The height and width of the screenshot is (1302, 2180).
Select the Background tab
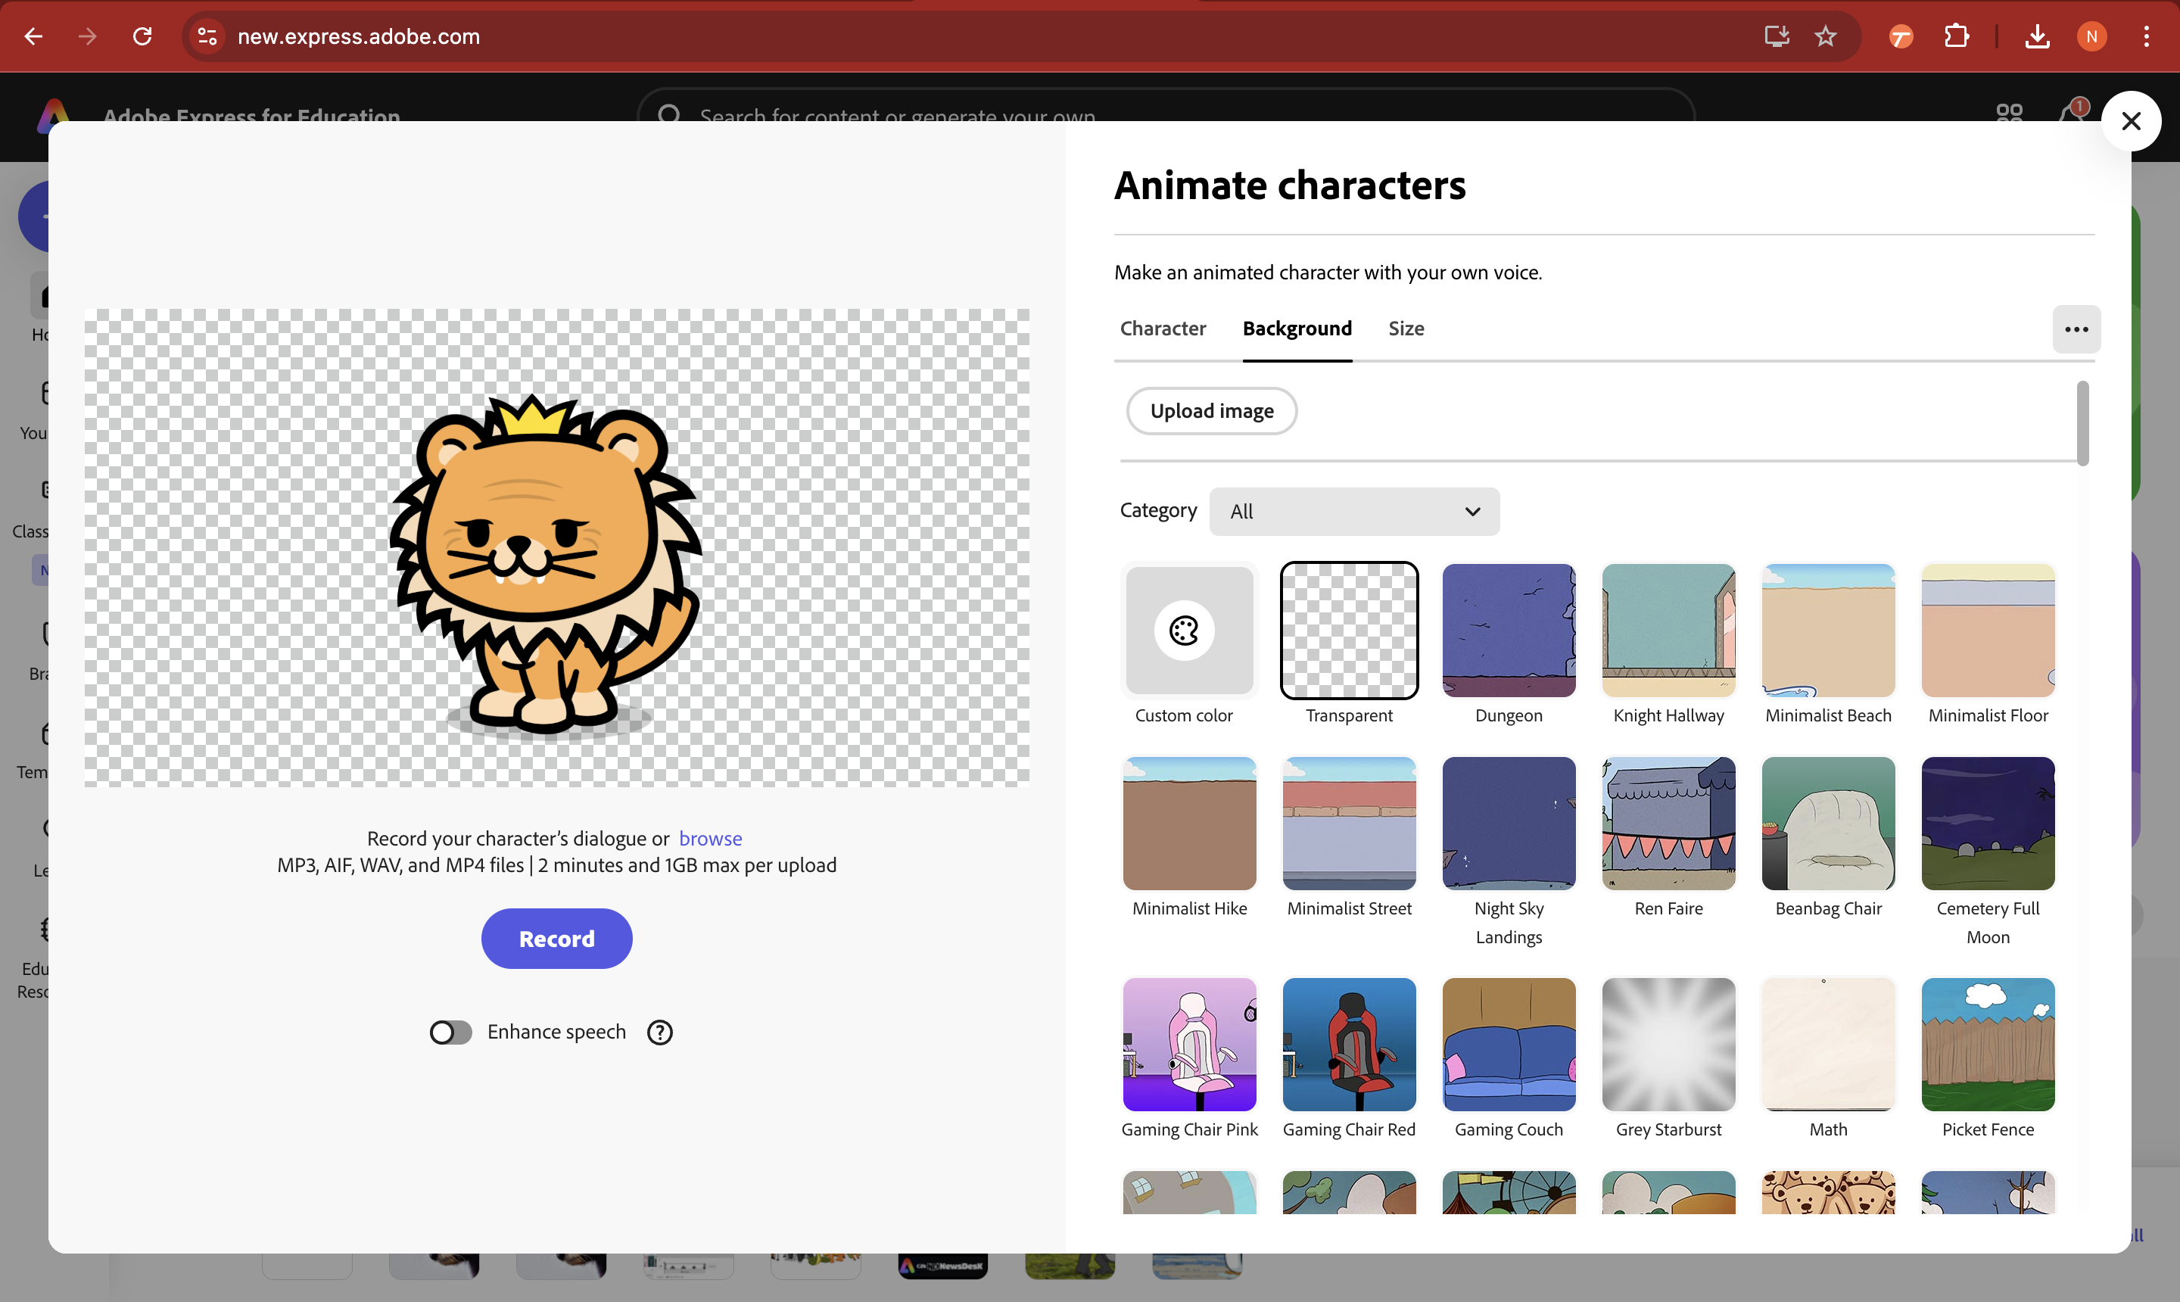(x=1297, y=328)
